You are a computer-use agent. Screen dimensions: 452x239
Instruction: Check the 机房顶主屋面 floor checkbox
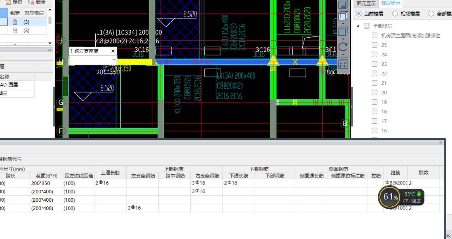pos(375,36)
